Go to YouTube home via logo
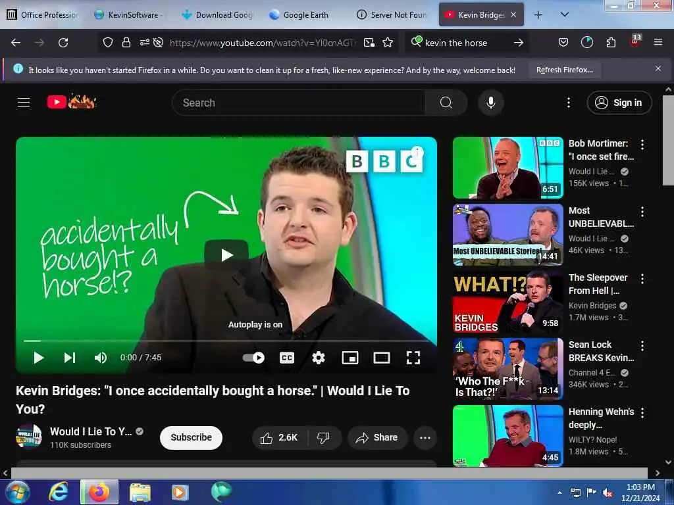The height and width of the screenshot is (505, 674). [x=71, y=102]
